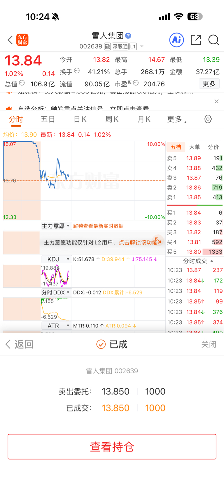Image resolution: width=224 pixels, height=487 pixels.
Task: Switch to the 周K tab
Action: 112,119
